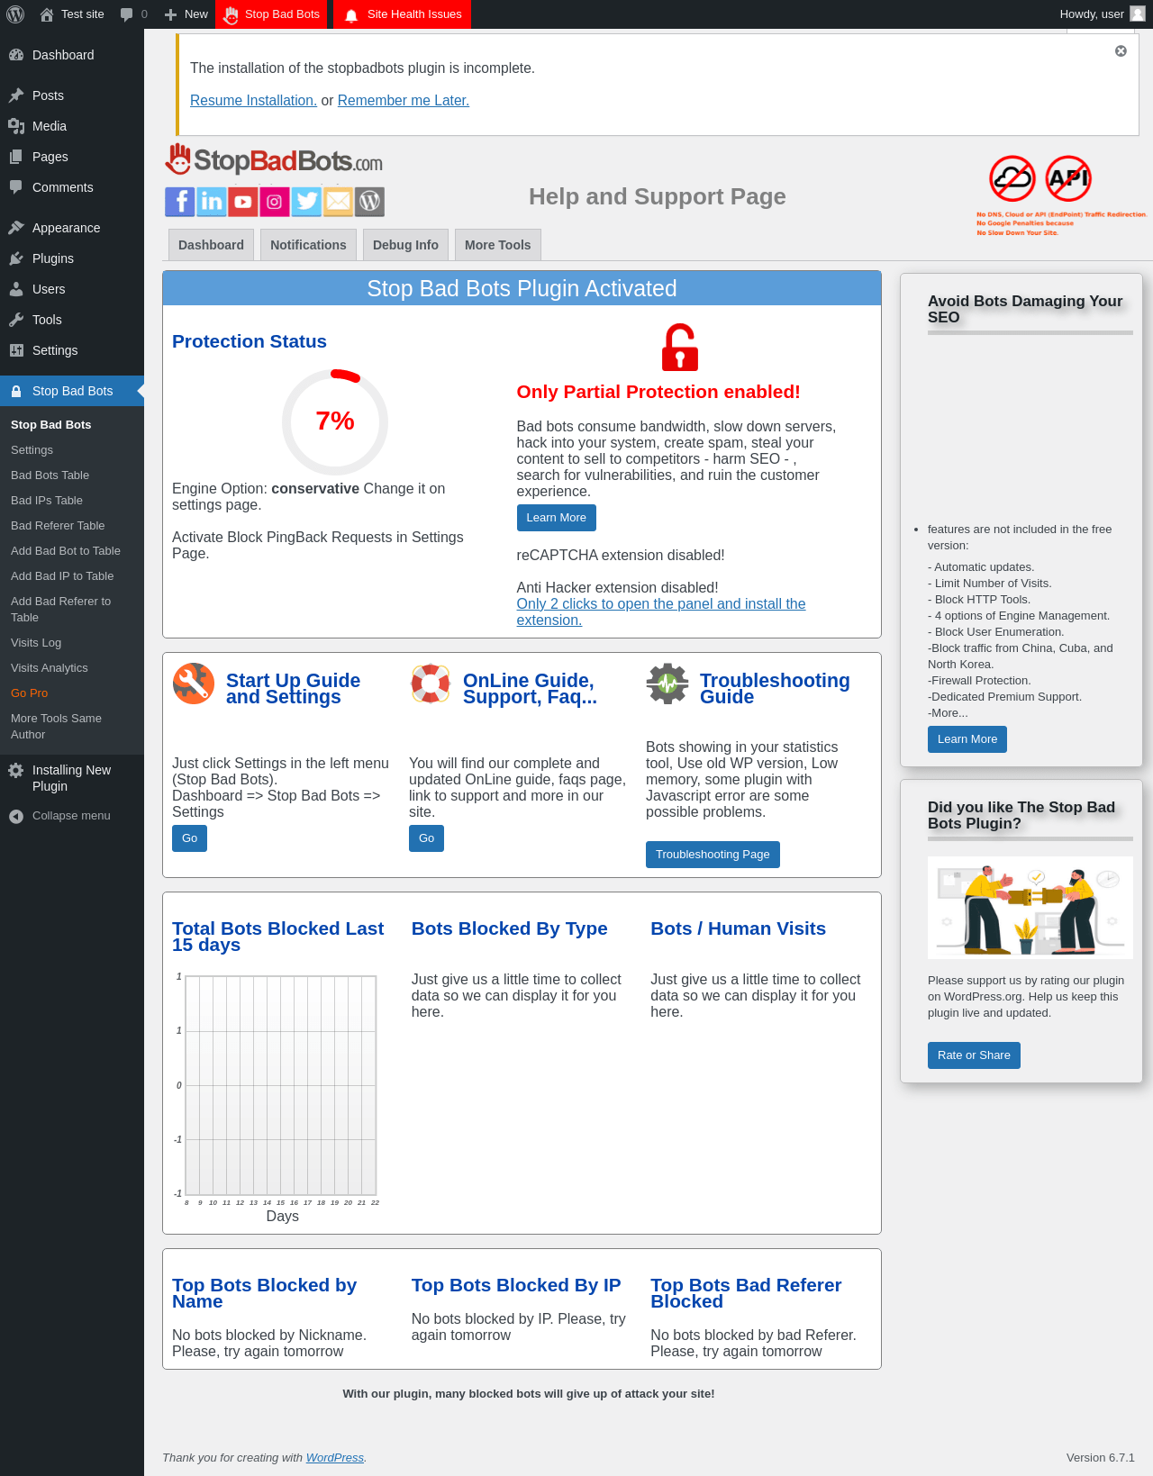Click the Troubleshooting Guide gear icon

(667, 684)
